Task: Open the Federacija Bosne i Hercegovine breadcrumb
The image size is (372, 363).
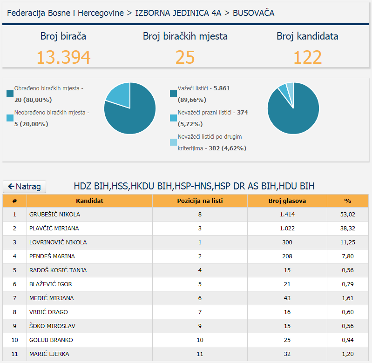Action: [65, 13]
